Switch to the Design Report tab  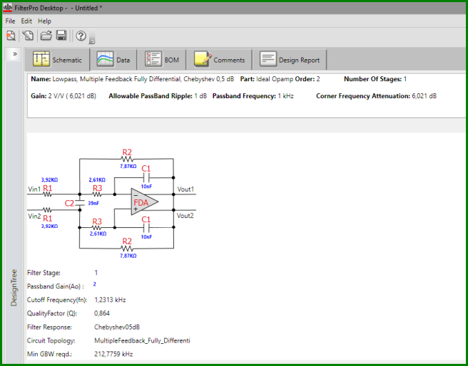(290, 60)
